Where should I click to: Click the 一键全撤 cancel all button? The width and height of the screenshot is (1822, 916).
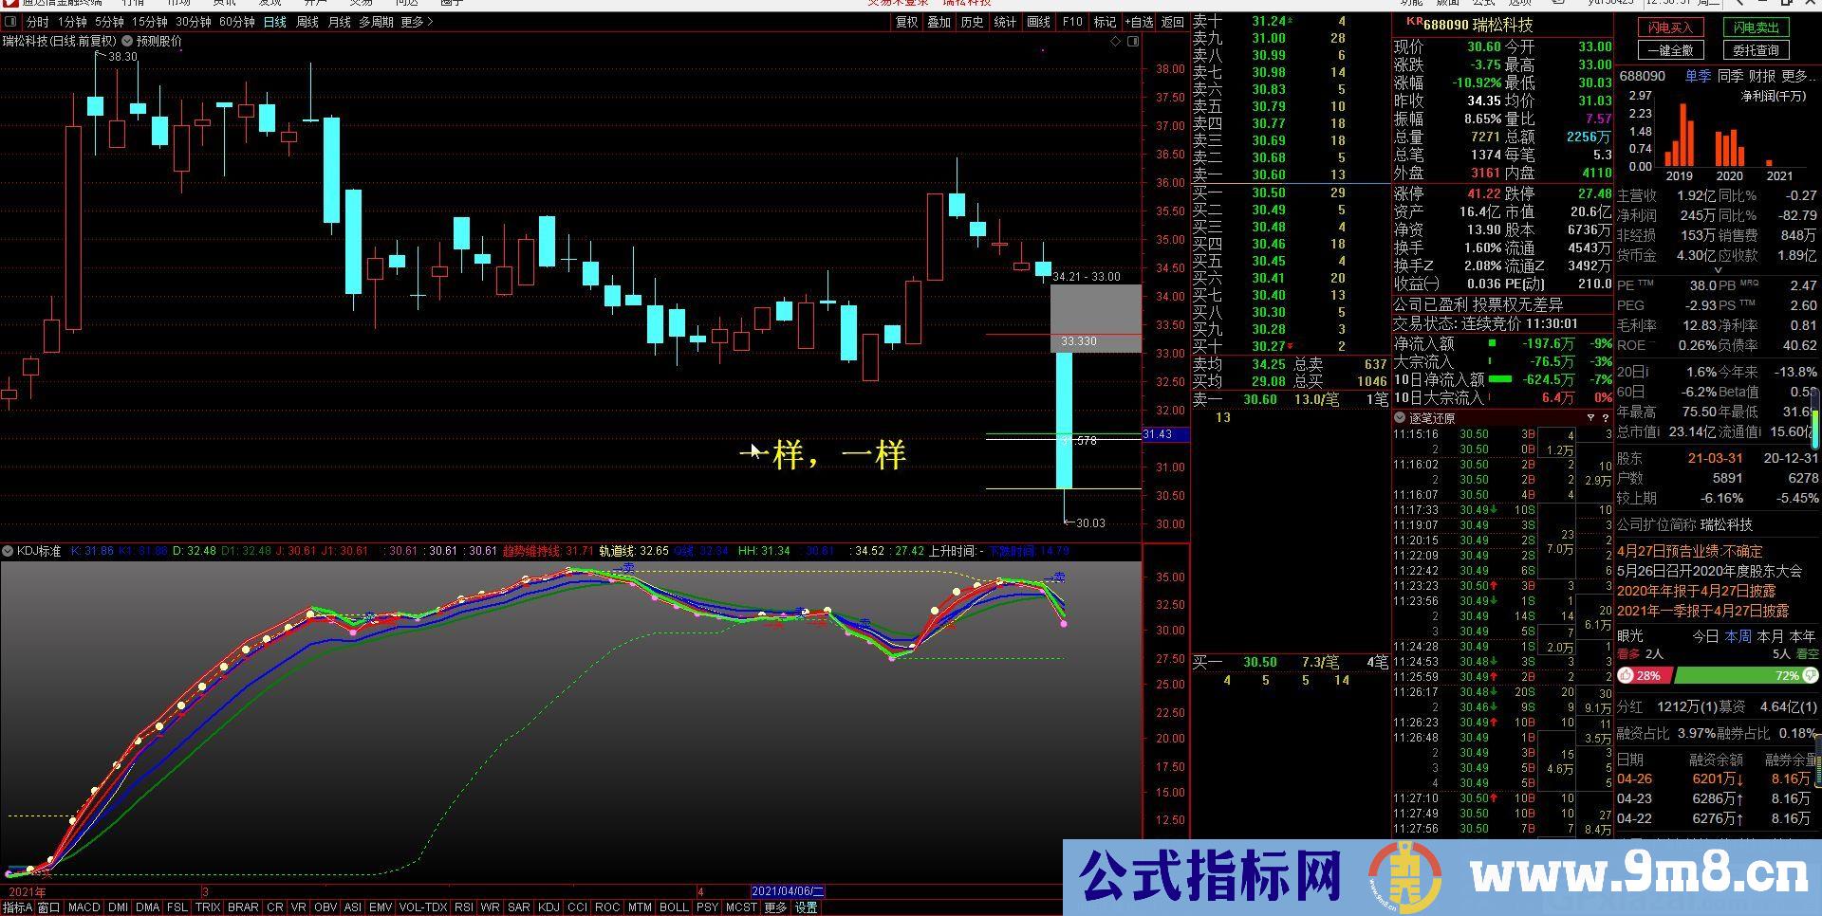(1670, 50)
